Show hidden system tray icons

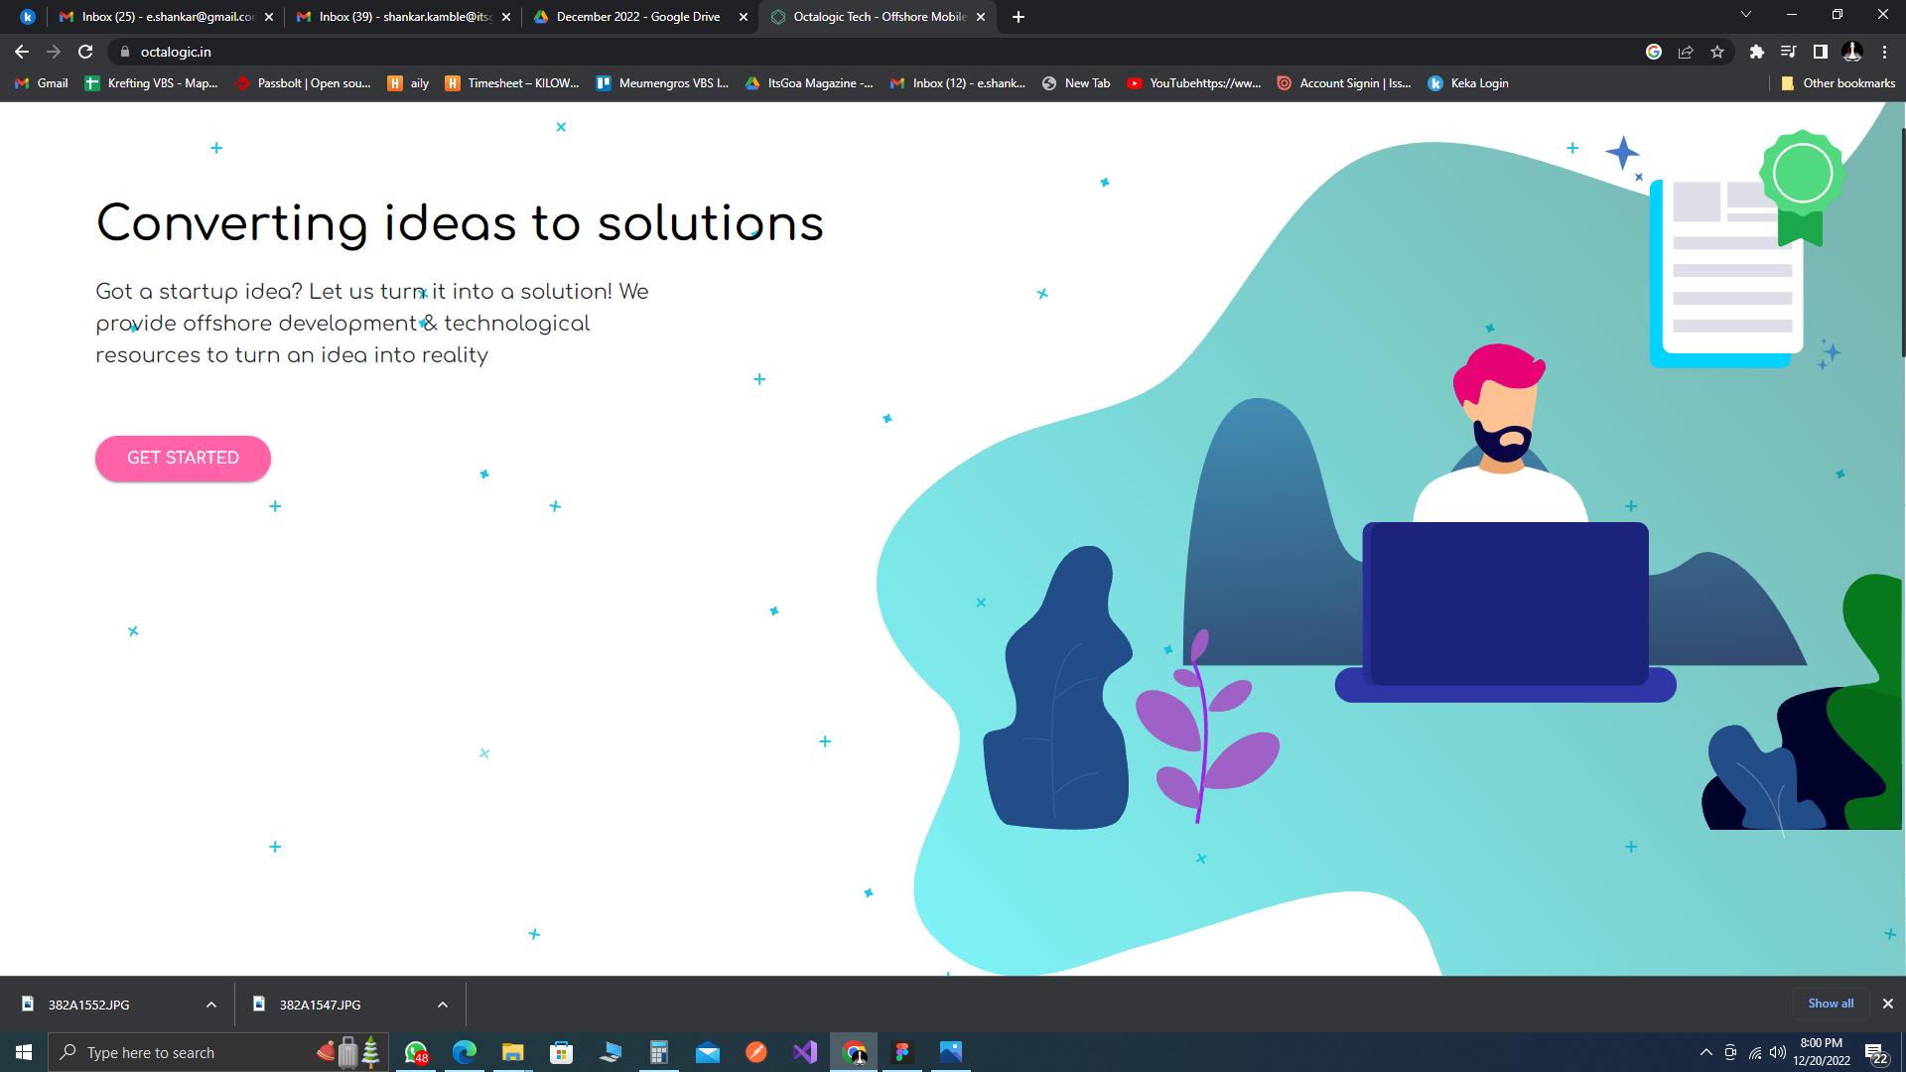point(1705,1052)
